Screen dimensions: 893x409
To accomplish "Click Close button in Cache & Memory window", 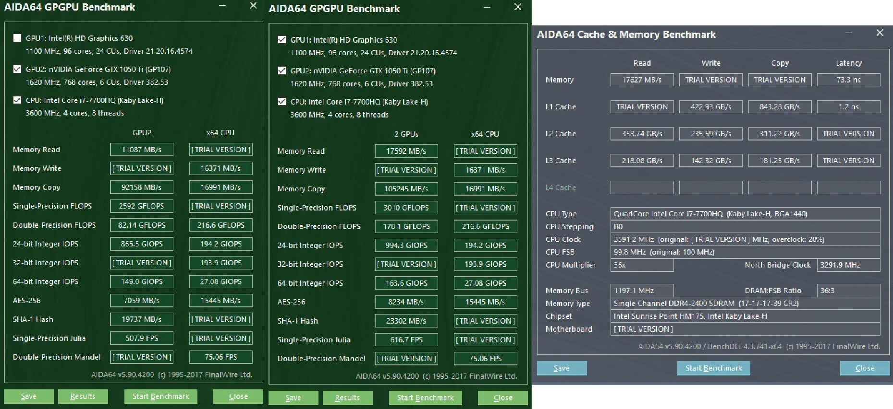I will click(865, 368).
